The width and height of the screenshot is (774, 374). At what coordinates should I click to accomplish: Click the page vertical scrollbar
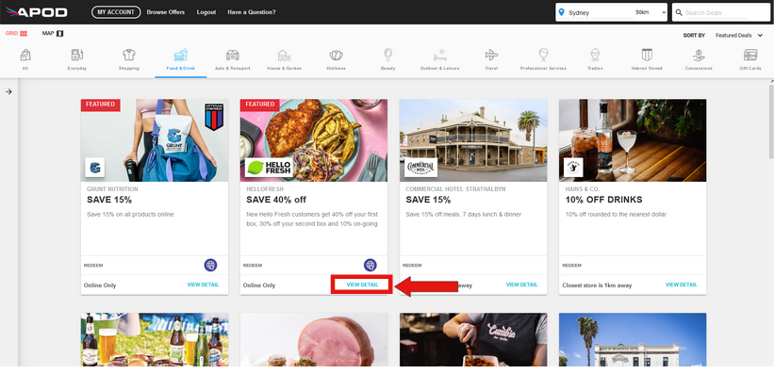(x=771, y=122)
